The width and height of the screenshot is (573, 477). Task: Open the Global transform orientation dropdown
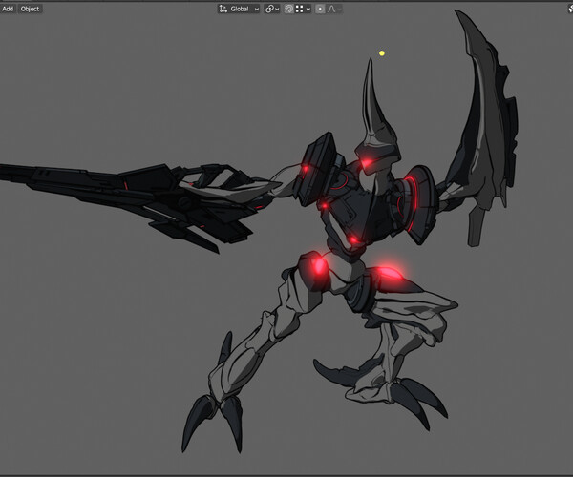tap(239, 9)
